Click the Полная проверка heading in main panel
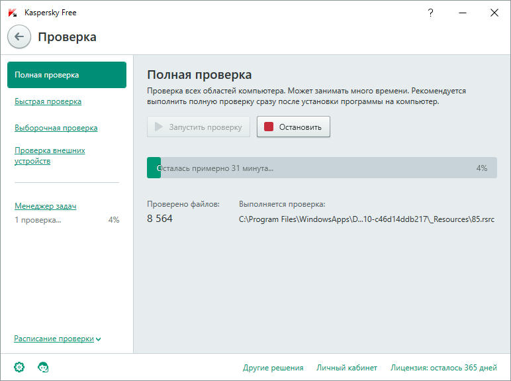The width and height of the screenshot is (511, 381). [x=199, y=75]
